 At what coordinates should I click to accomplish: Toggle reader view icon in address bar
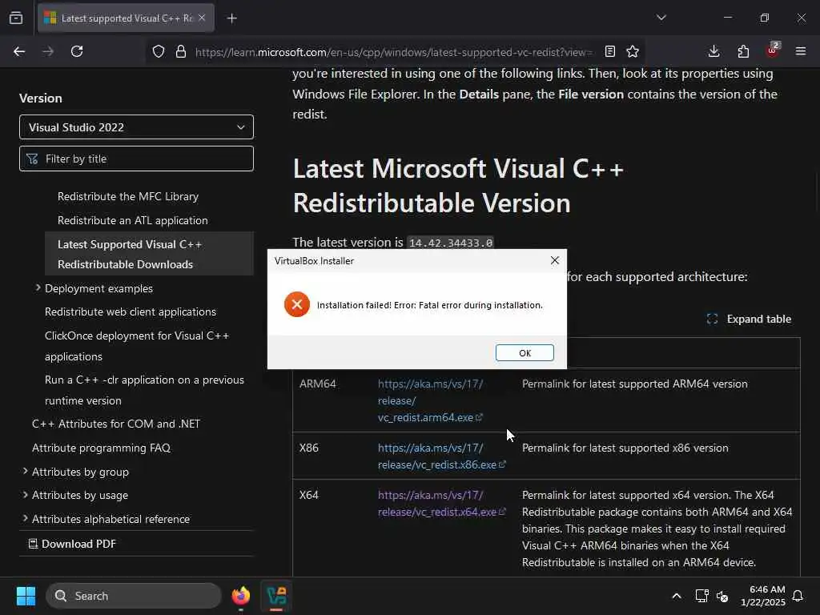[x=609, y=51]
